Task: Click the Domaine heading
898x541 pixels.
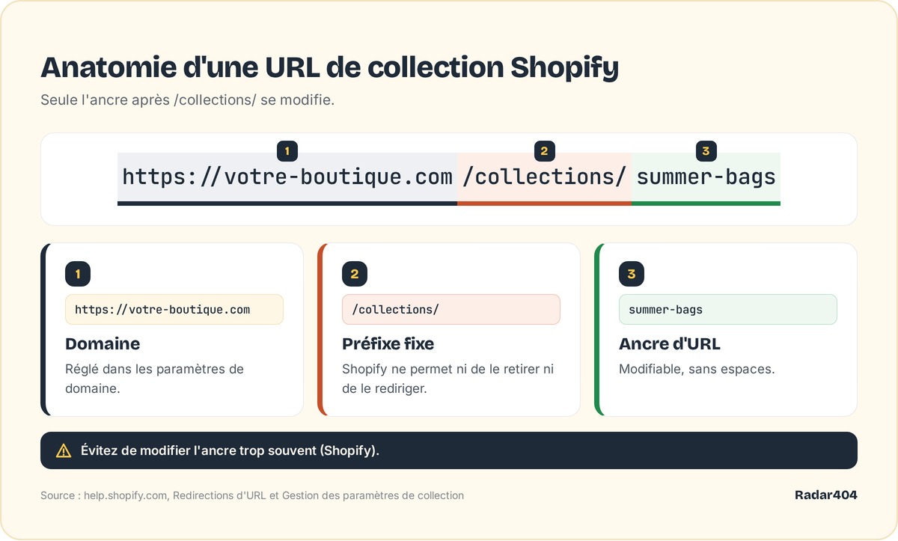Action: tap(103, 344)
